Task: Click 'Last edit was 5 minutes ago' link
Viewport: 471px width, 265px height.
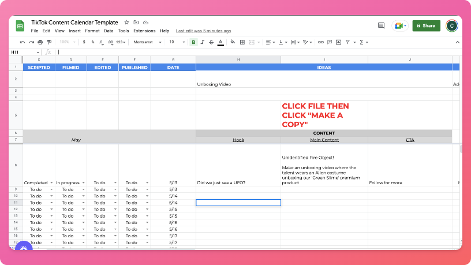Action: (203, 31)
